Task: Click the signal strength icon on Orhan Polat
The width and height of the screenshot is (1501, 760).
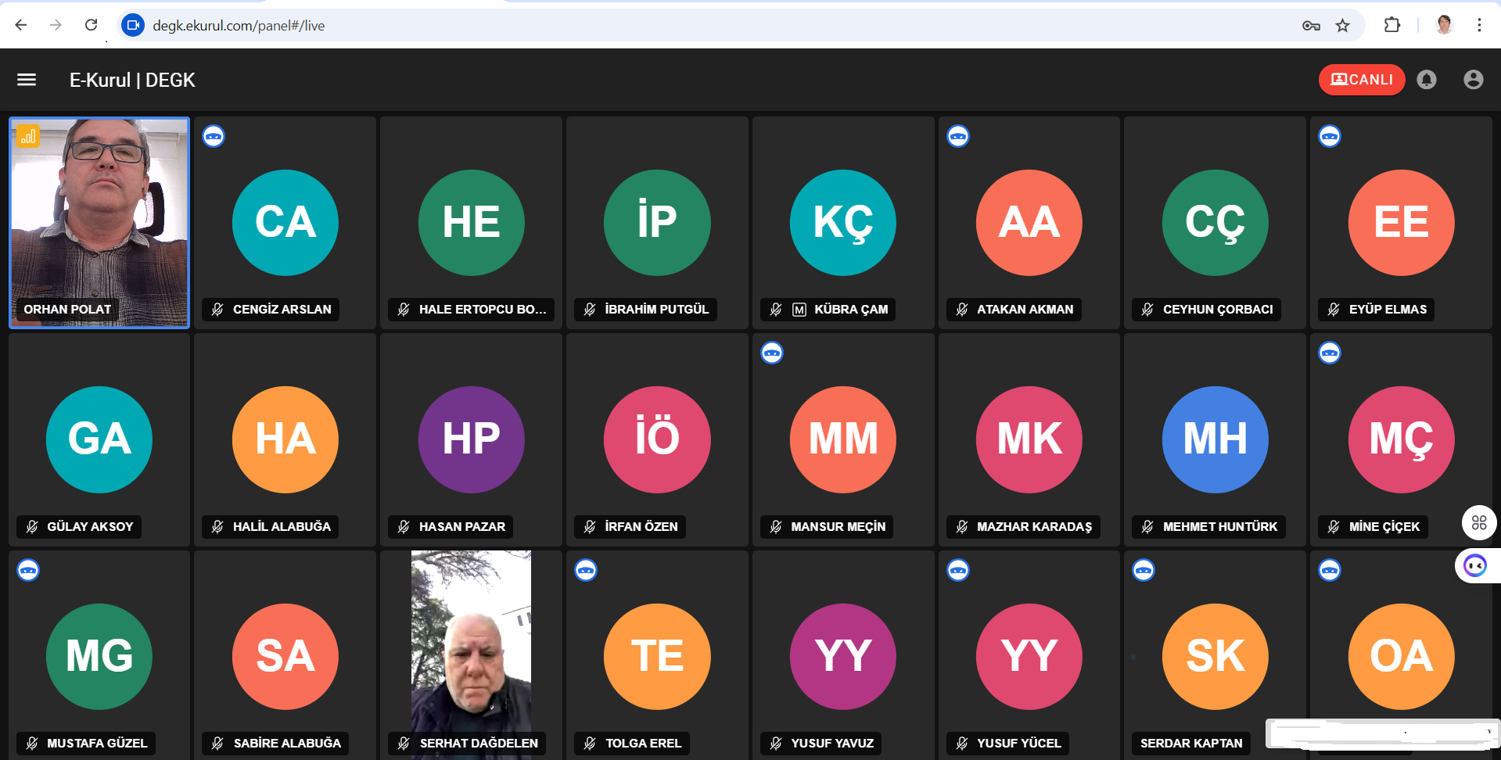Action: (28, 137)
